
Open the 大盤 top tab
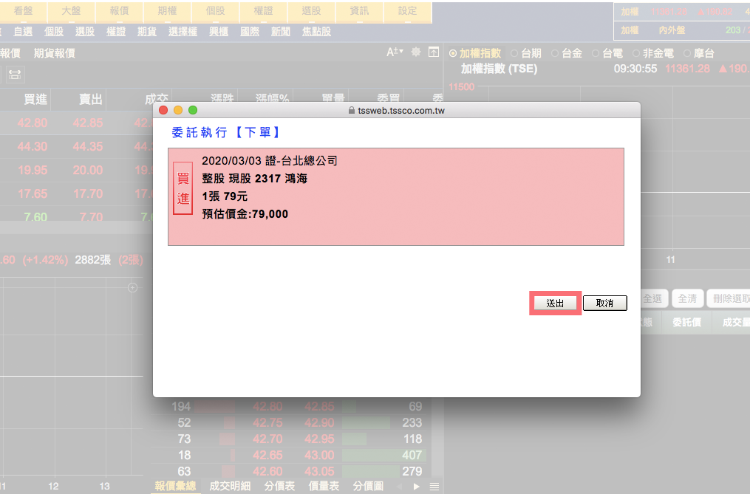click(x=71, y=11)
